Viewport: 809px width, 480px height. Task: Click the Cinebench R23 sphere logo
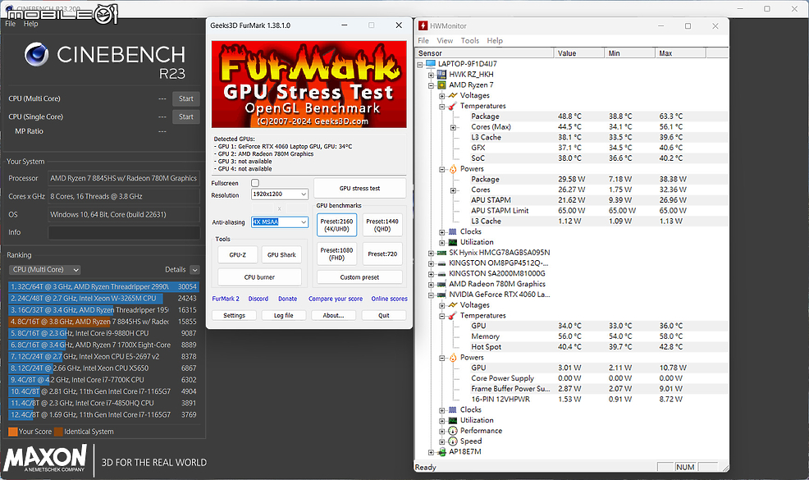coord(37,55)
